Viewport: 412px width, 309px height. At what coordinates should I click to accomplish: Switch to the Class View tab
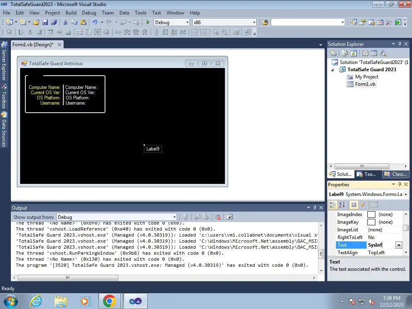(395, 174)
